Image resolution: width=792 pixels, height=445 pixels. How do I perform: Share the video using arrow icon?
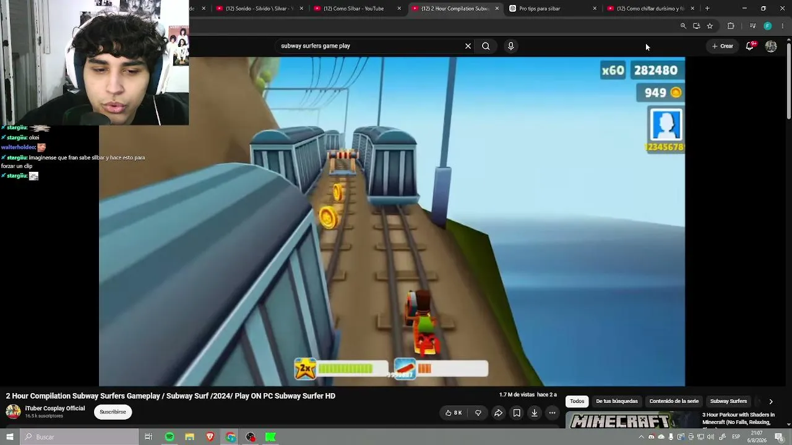click(x=498, y=413)
